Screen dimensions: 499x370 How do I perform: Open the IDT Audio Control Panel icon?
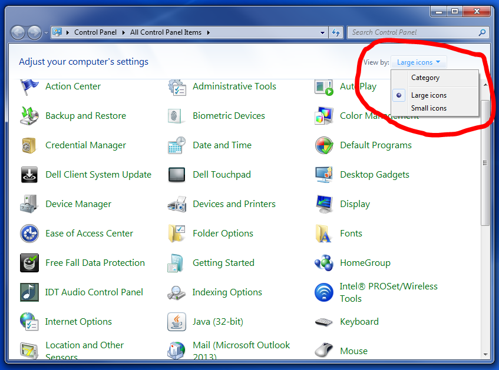click(x=29, y=292)
